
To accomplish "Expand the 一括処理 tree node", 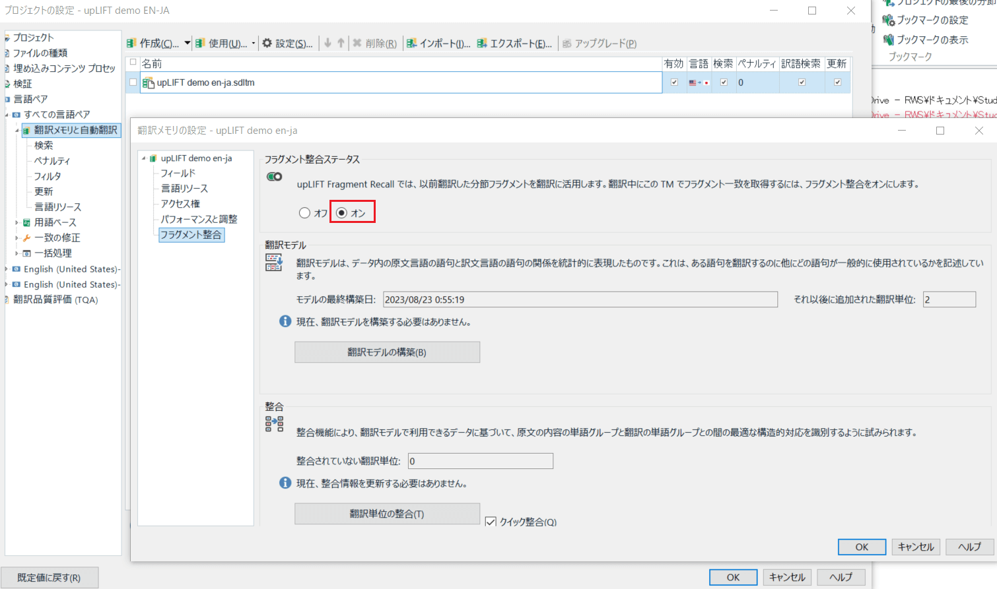I will pos(17,253).
